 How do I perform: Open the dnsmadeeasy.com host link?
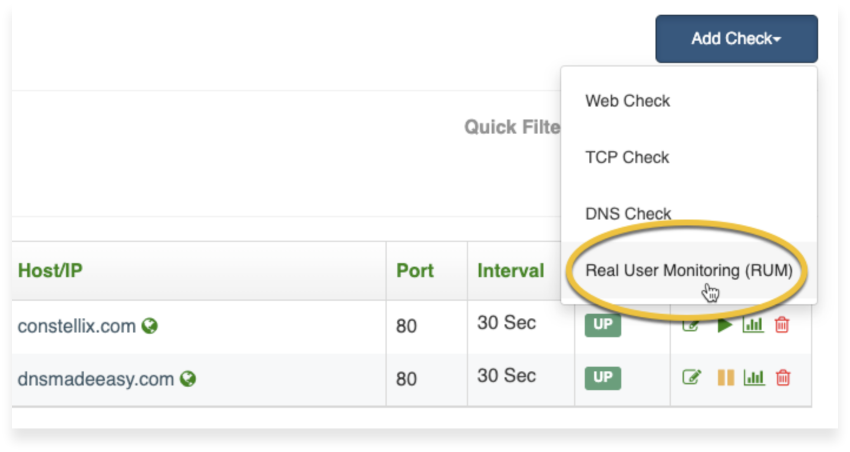pyautogui.click(x=95, y=379)
